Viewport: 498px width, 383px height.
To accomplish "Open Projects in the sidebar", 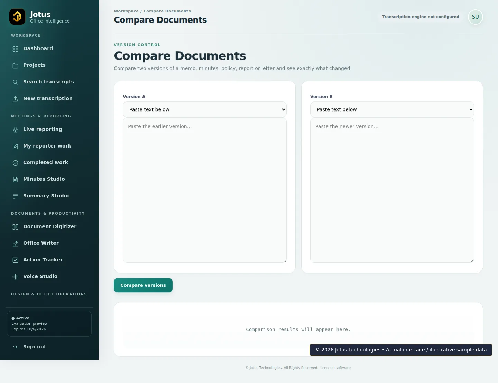I will (x=49, y=65).
